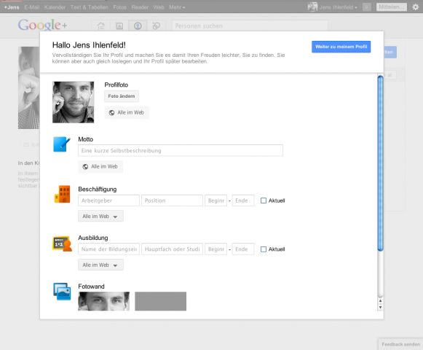Open Reader in the top bar
The image size is (423, 350).
click(140, 7)
